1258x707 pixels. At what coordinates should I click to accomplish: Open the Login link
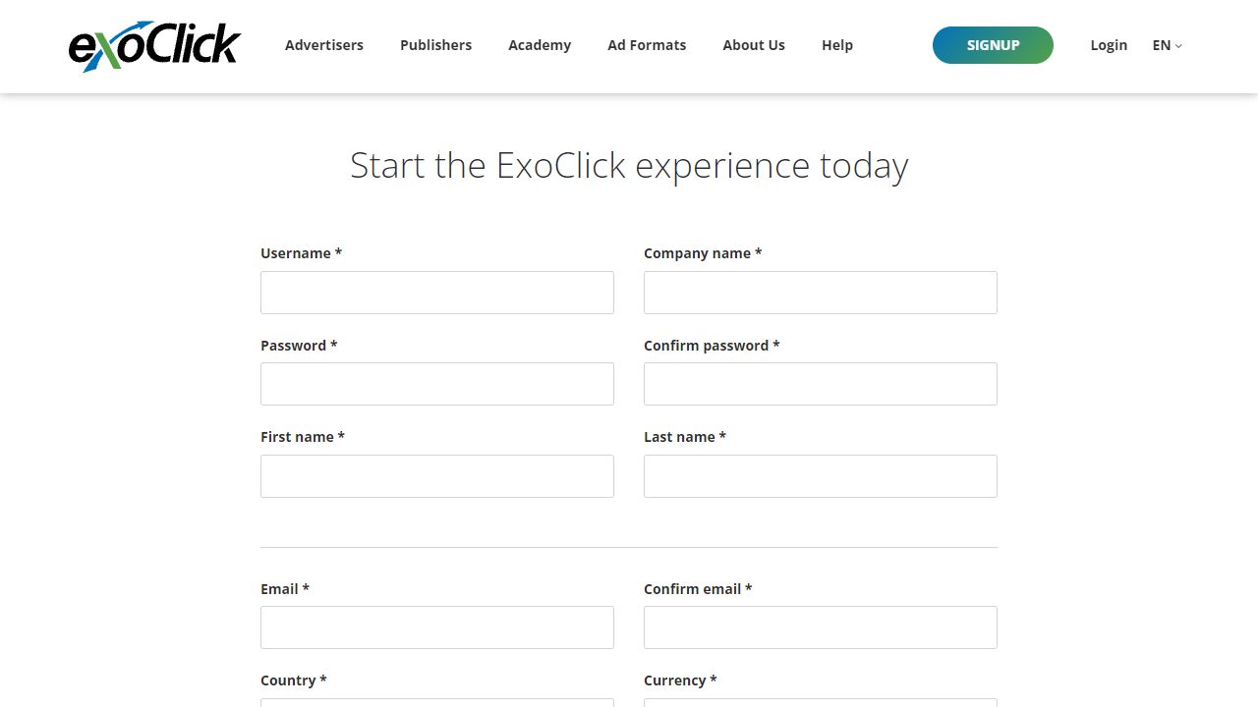point(1109,45)
